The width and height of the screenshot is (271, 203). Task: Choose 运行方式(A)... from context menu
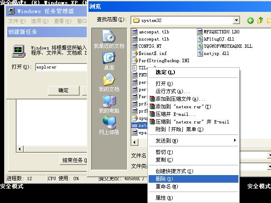tap(193, 91)
